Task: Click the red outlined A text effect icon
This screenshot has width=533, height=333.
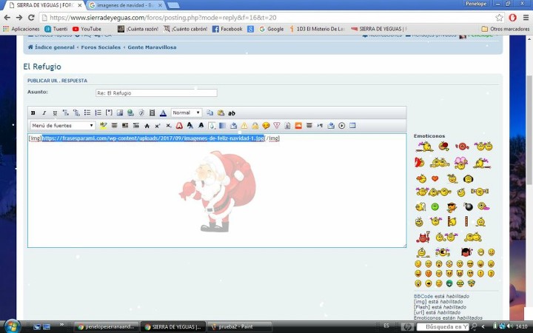Action: [179, 126]
